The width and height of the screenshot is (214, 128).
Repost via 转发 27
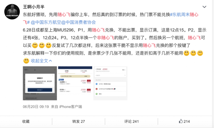pos(78,121)
